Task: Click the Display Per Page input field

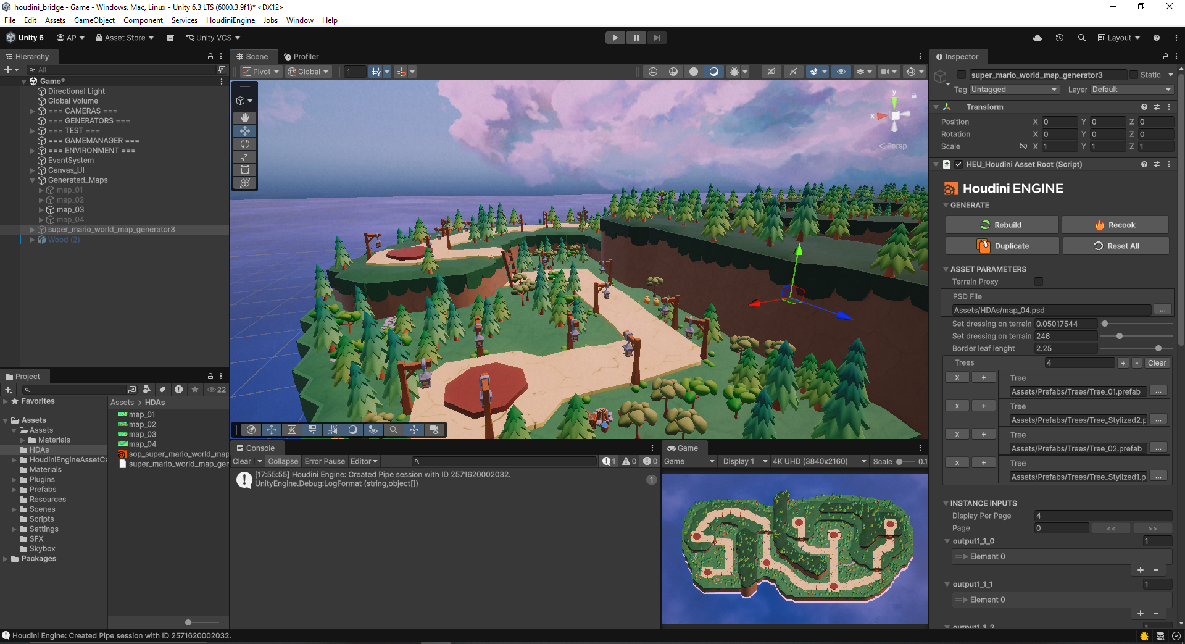Action: 1103,516
